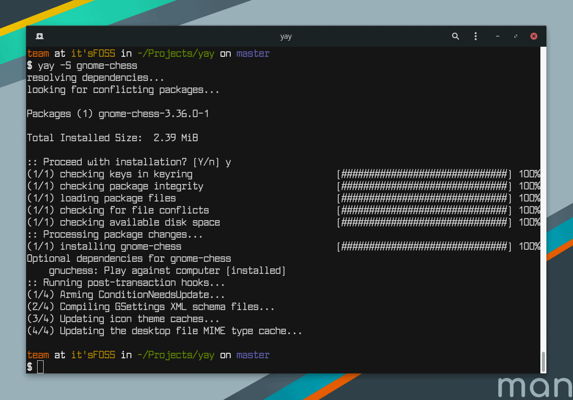Click the 'Total Installed Size' line
Image resolution: width=573 pixels, height=400 pixels.
coord(112,138)
